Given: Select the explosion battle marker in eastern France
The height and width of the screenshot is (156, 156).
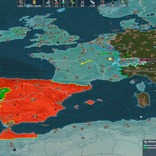Looking at the screenshot, I should coord(110,59).
